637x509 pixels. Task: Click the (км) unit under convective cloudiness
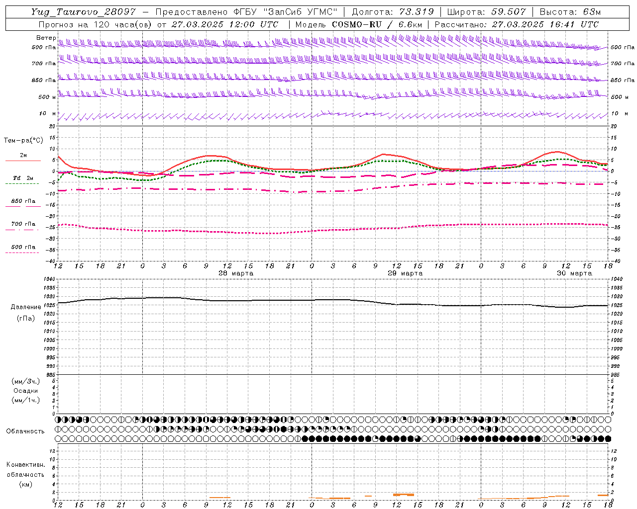click(25, 484)
